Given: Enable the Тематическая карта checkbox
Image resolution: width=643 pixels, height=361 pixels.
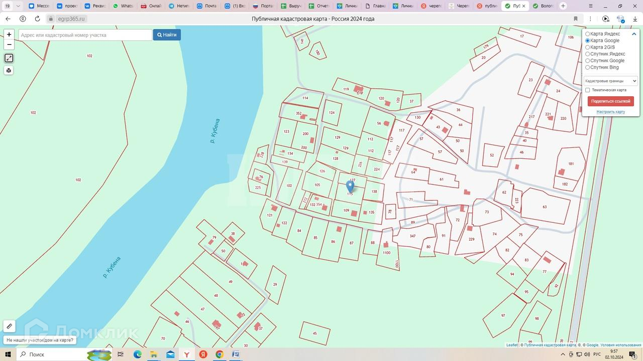Looking at the screenshot, I should (588, 90).
